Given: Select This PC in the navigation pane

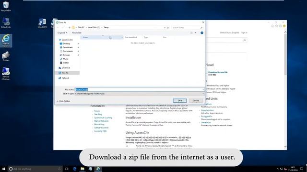Looking at the screenshot, I should 67,73.
